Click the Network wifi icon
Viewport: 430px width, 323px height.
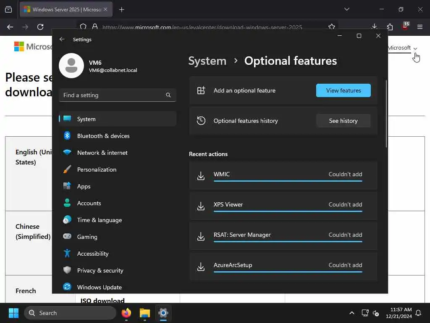[67, 152]
